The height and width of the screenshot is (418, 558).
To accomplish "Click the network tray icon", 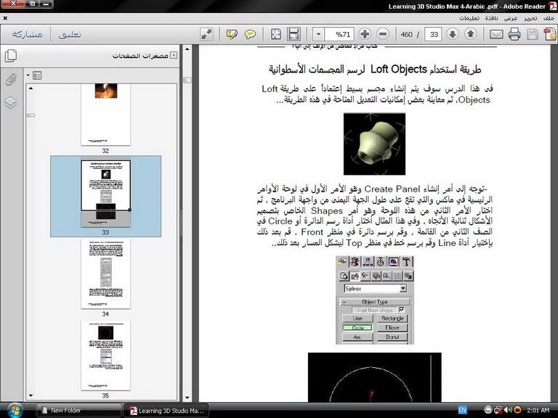I will (x=498, y=410).
